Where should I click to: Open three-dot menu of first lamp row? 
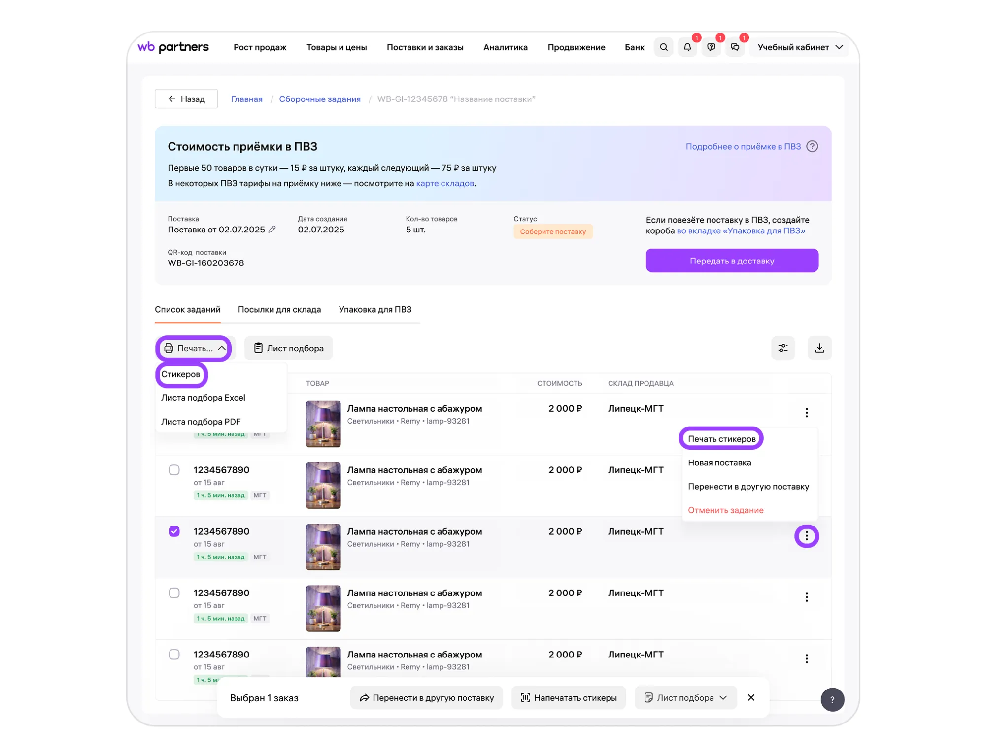(x=806, y=413)
